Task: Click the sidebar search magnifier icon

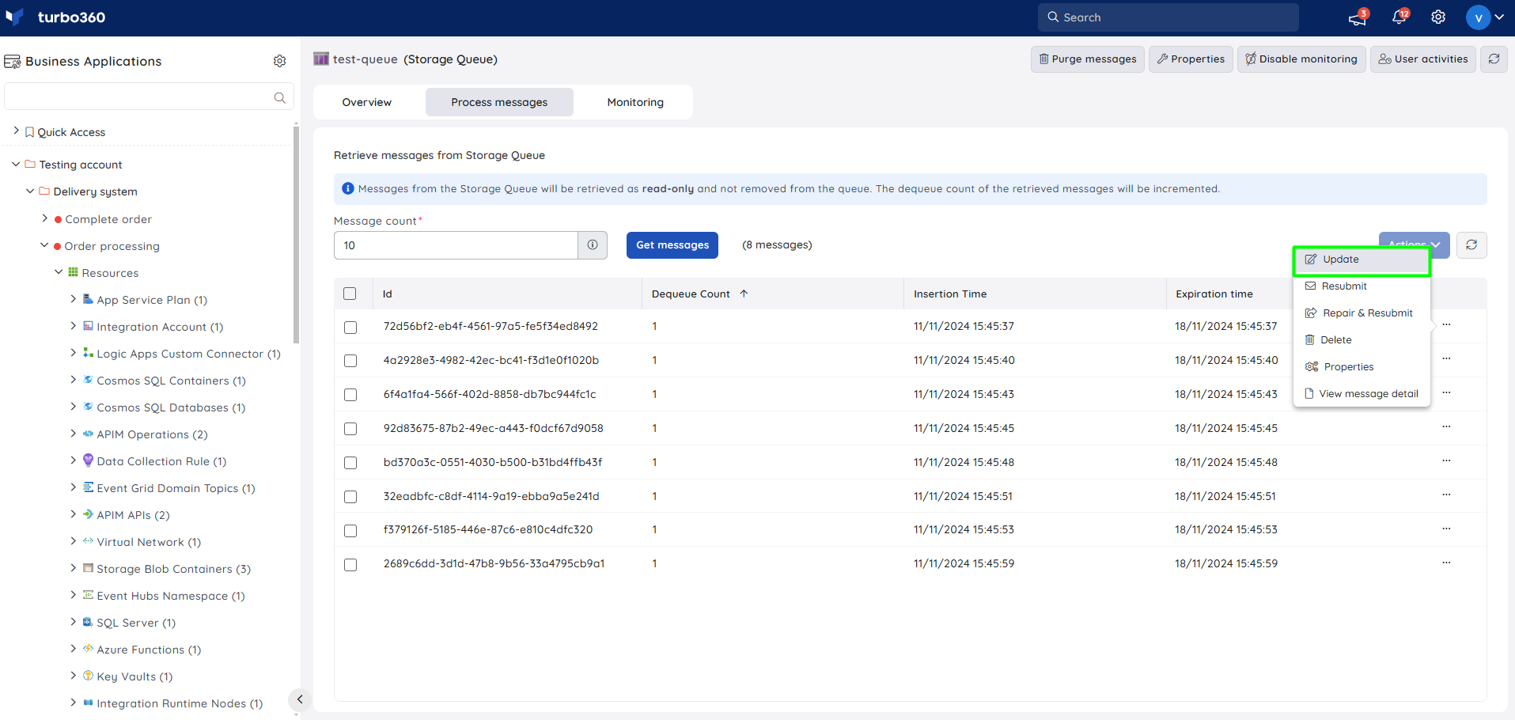Action: 279,97
